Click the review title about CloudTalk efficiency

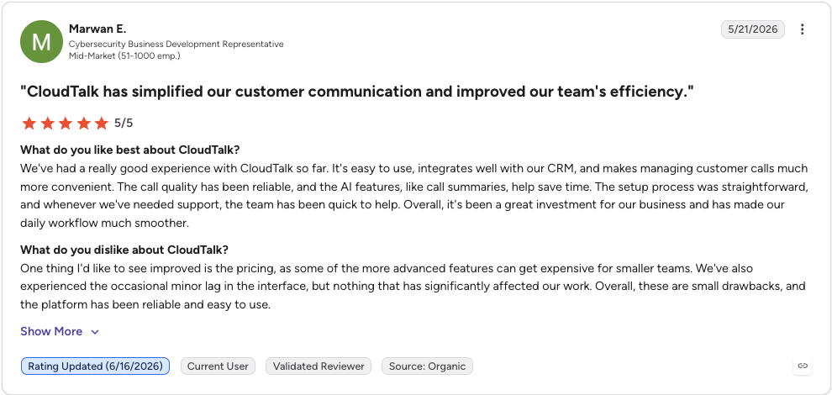coord(357,92)
